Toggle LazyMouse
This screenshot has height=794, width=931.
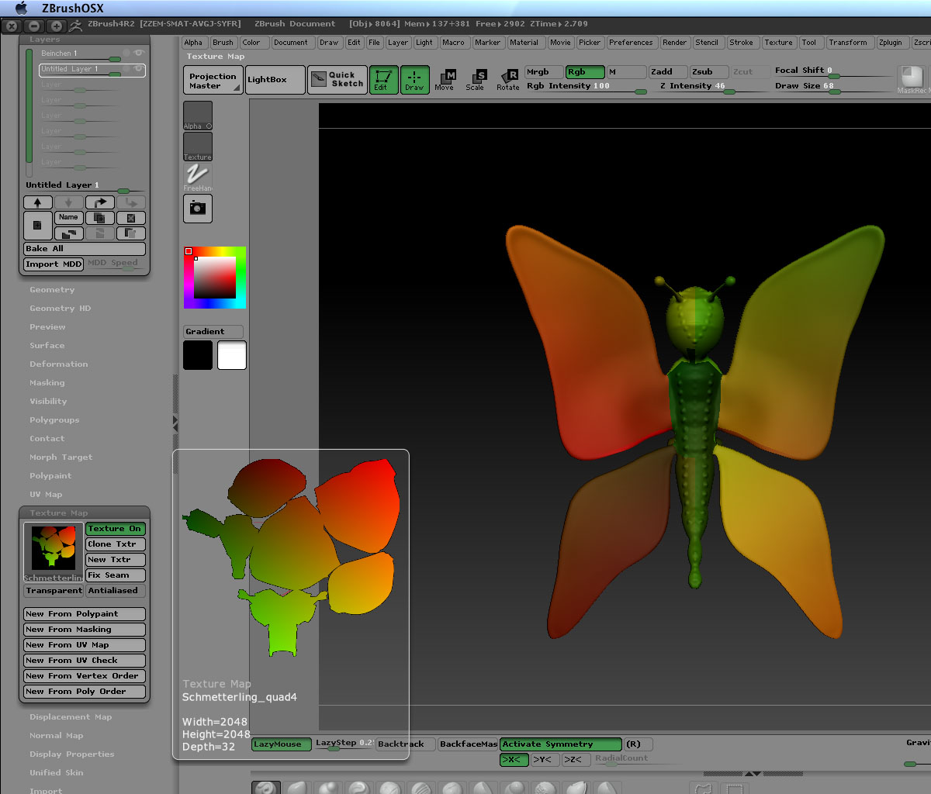[x=281, y=744]
